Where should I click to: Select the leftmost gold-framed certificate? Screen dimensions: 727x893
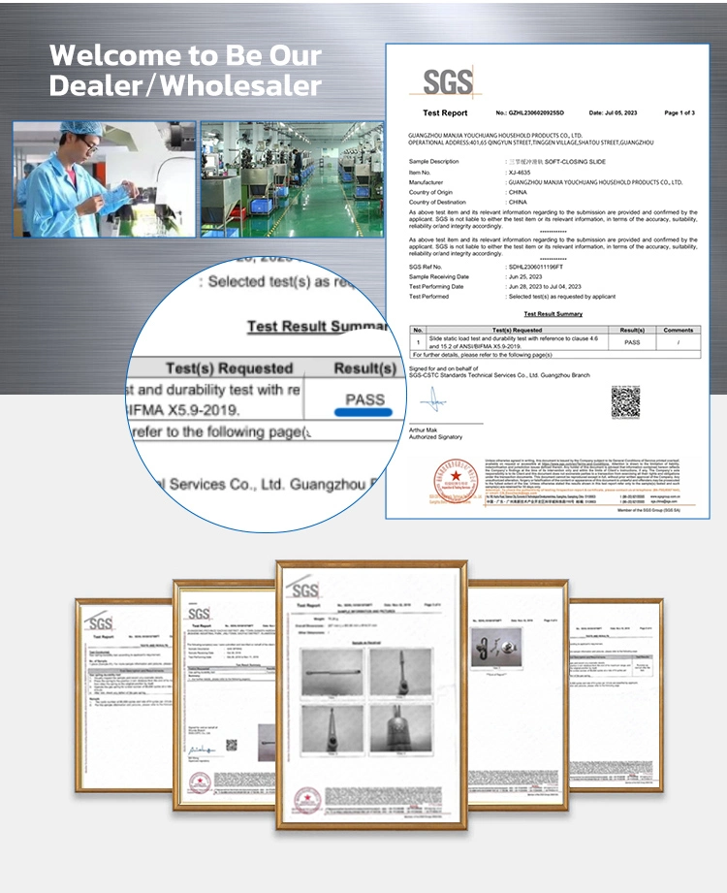coord(124,695)
